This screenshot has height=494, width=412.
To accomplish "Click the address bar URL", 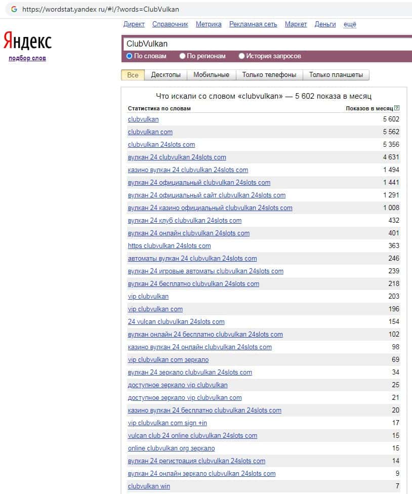I will coord(101,9).
